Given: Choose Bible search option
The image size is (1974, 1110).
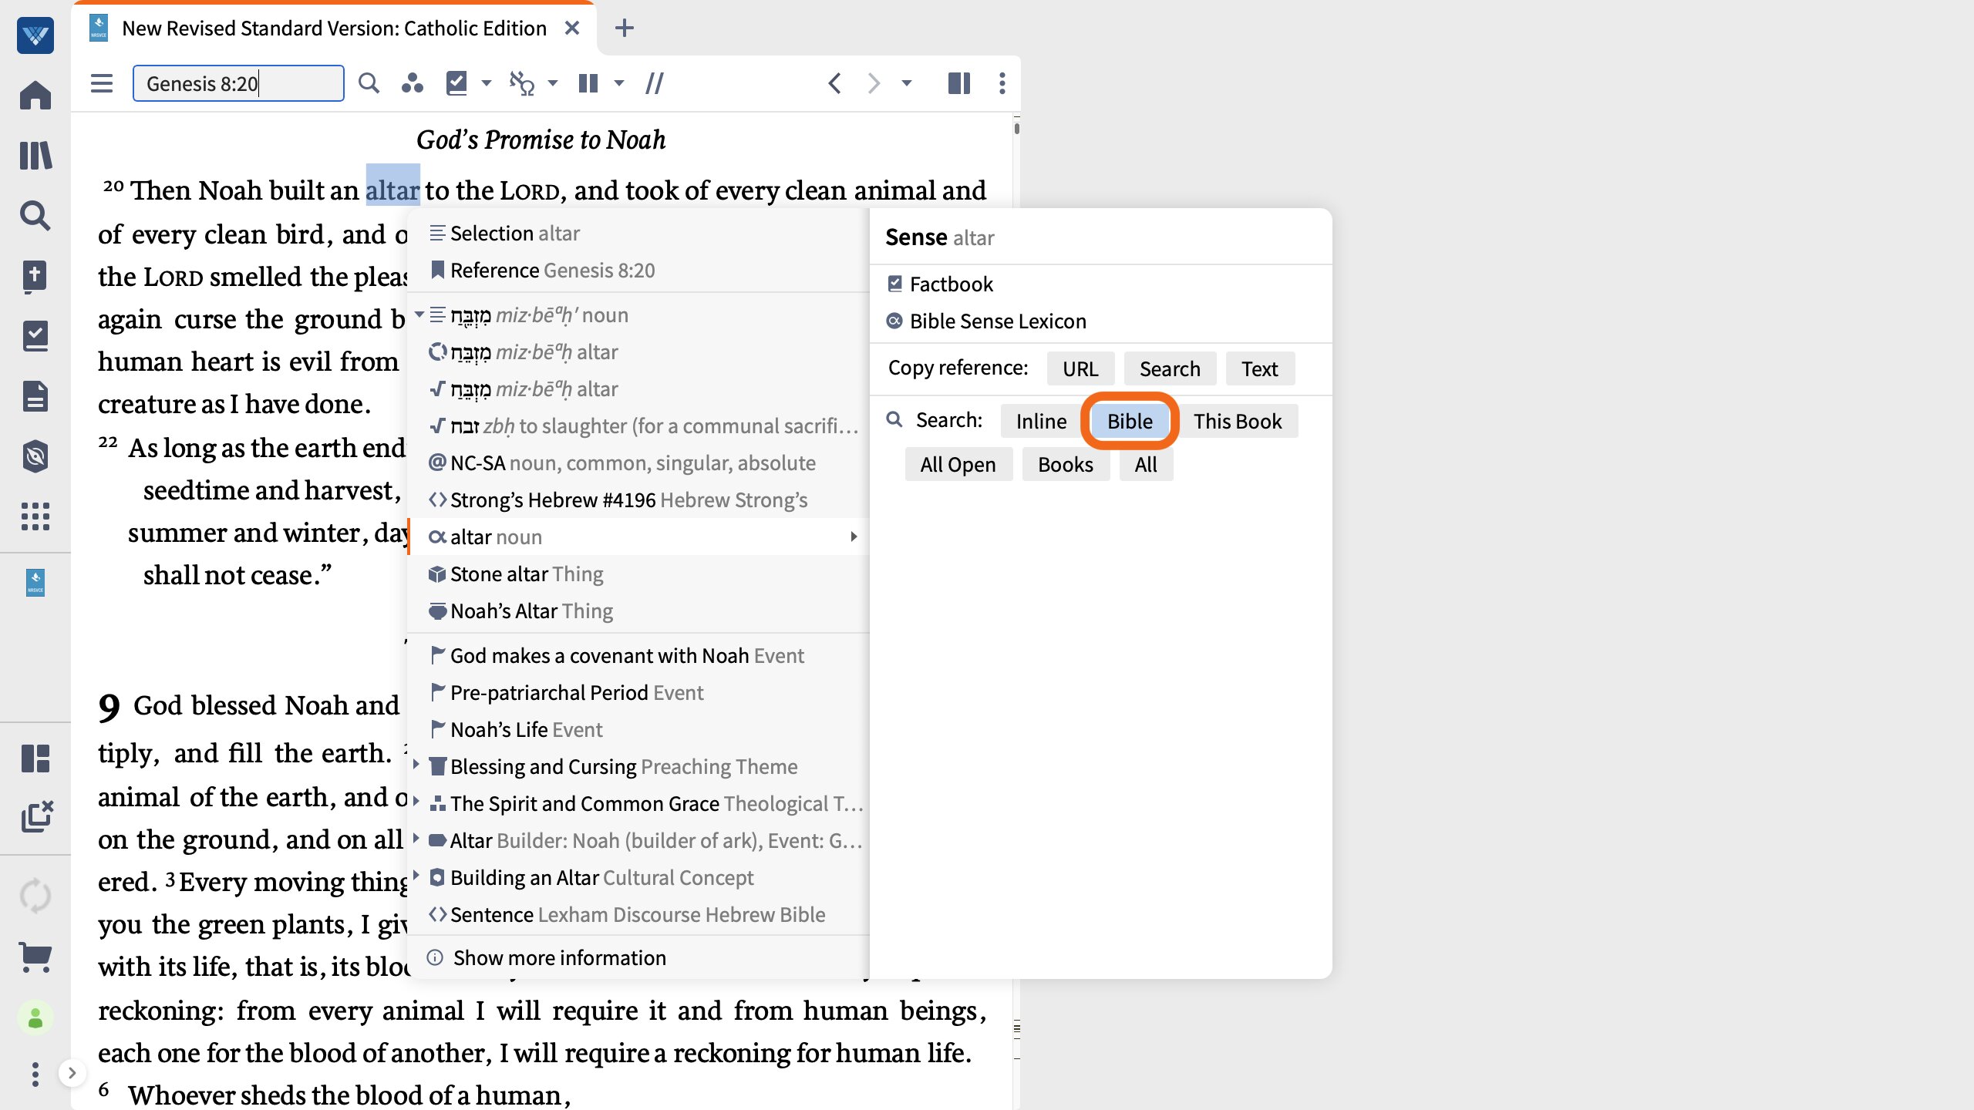Looking at the screenshot, I should point(1130,422).
